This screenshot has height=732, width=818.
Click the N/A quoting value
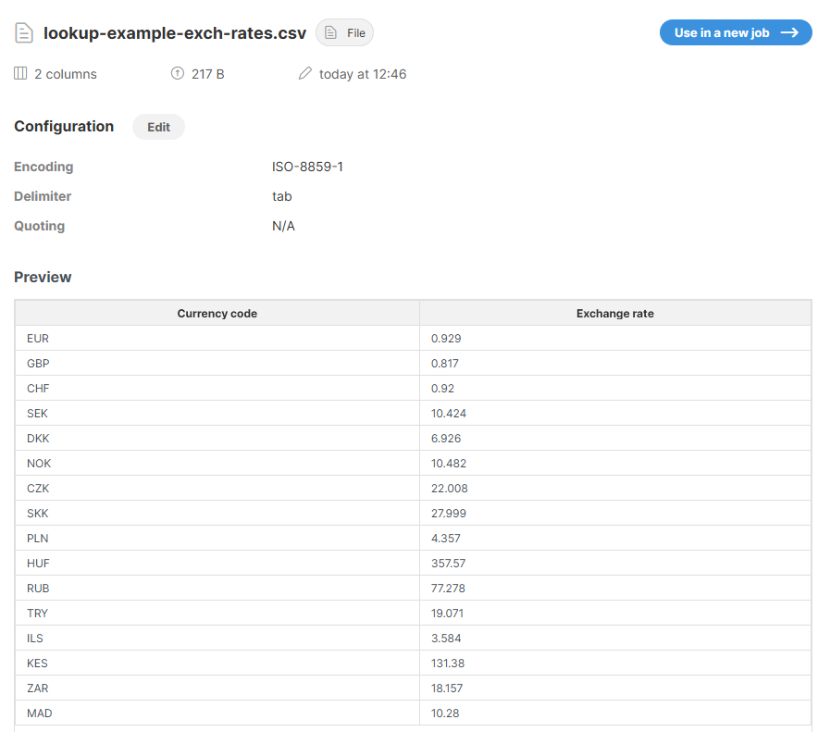281,226
